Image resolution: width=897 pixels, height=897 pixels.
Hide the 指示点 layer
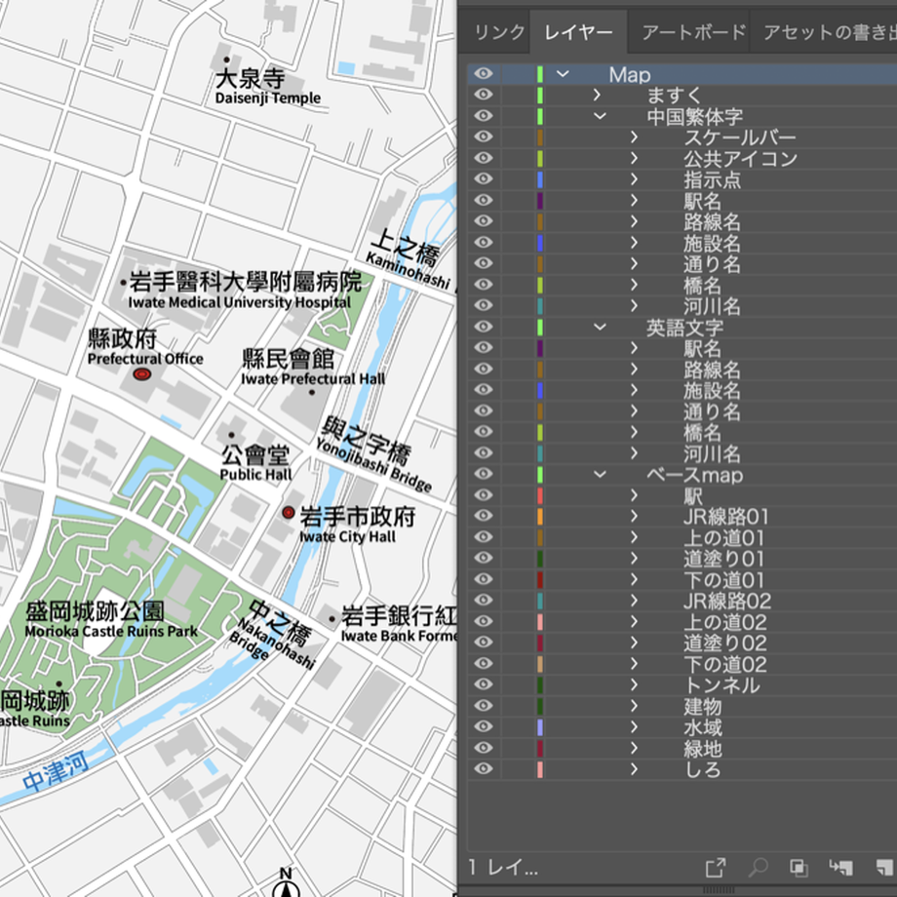[x=484, y=179]
